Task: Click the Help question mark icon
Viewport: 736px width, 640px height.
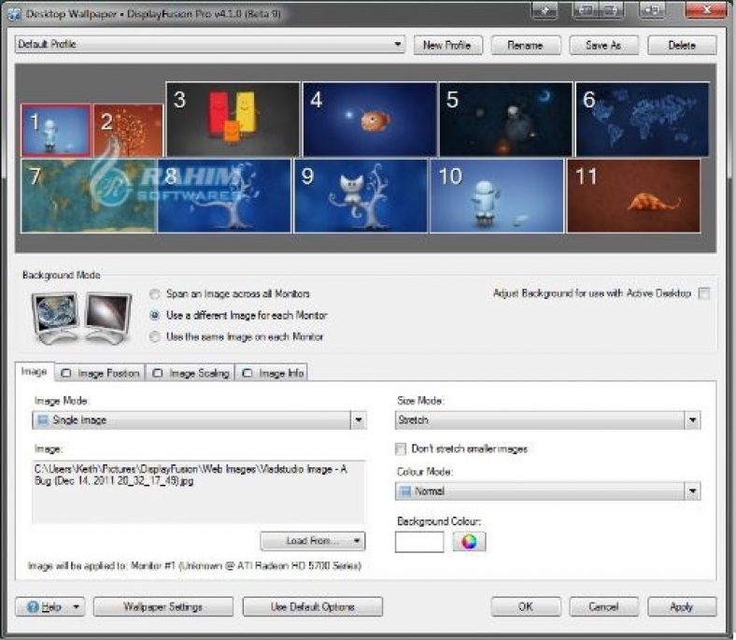Action: (34, 607)
